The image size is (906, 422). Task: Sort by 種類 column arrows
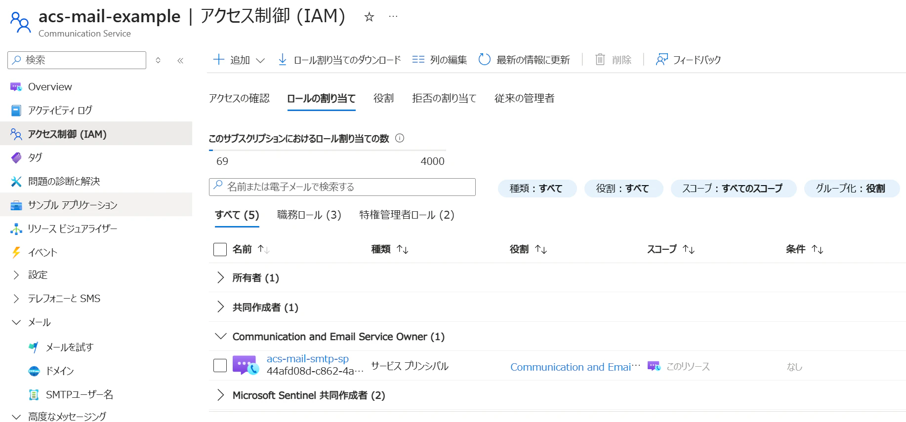point(403,249)
